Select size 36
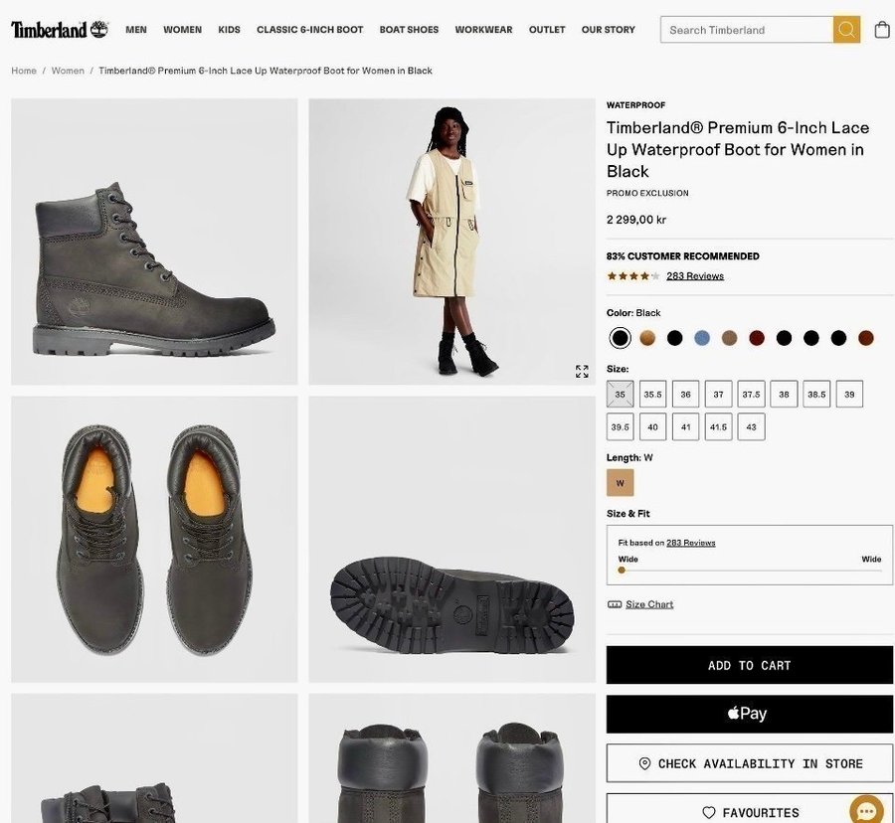 [685, 395]
